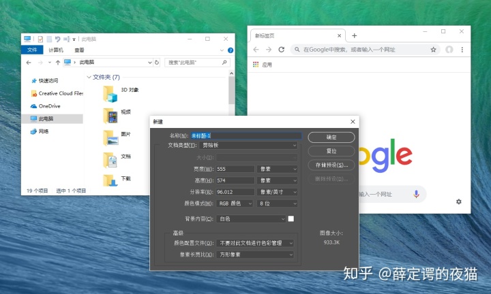Select 网络 in Explorer sidebar
The height and width of the screenshot is (294, 491).
click(x=40, y=131)
